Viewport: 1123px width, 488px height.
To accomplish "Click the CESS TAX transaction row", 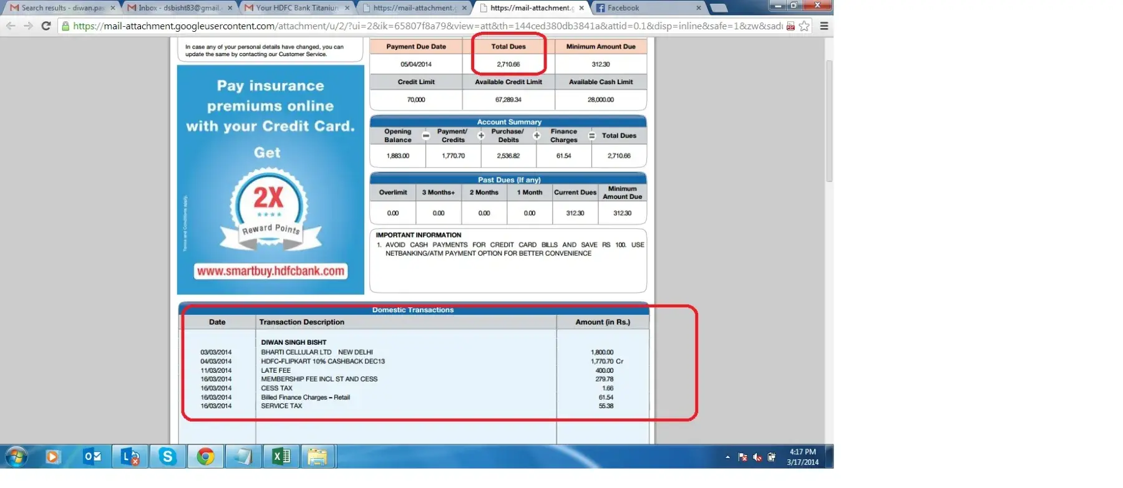I will click(x=415, y=388).
